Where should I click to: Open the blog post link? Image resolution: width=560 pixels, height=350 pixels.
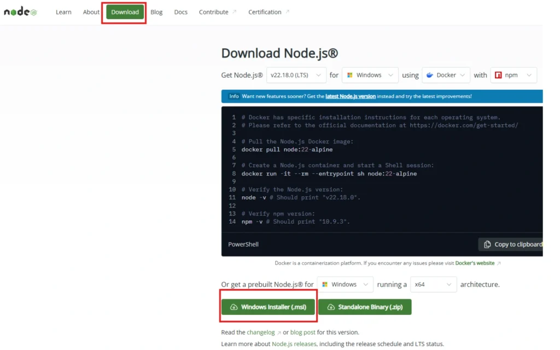point(302,332)
